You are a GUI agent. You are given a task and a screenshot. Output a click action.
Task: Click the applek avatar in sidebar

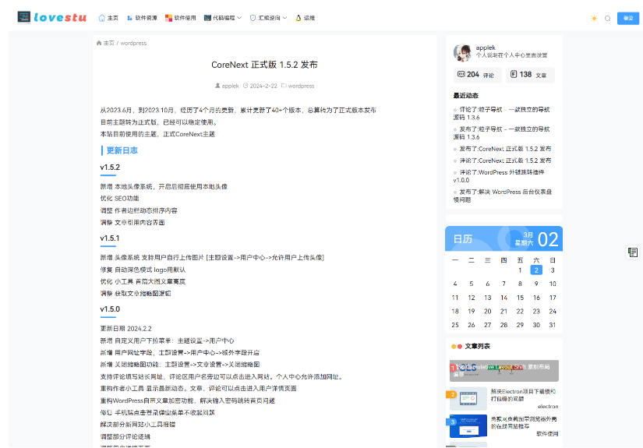pyautogui.click(x=462, y=52)
